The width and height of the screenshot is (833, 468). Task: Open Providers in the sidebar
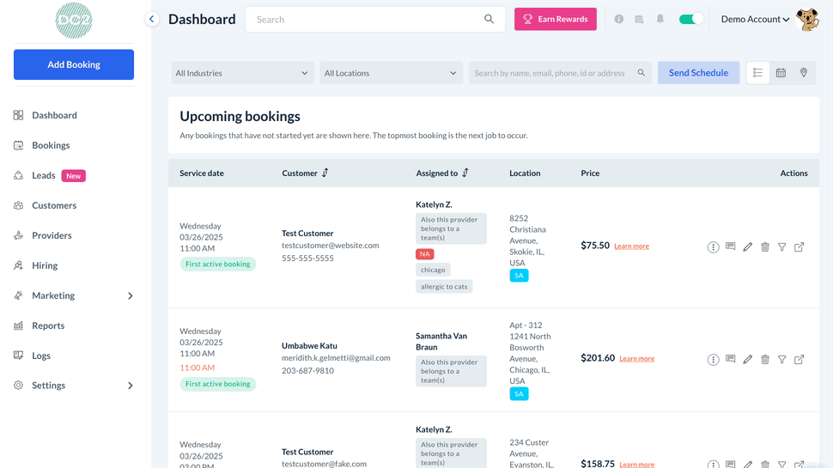(x=52, y=235)
